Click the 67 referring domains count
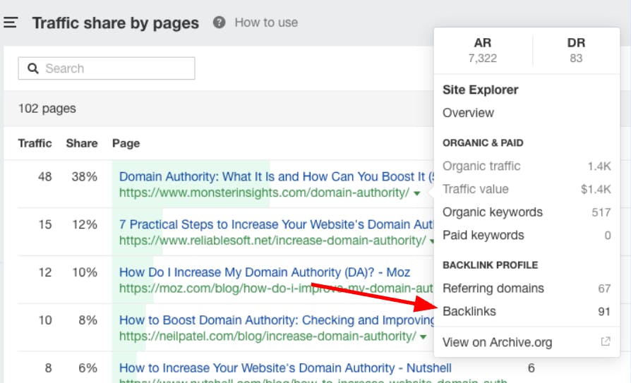Viewport: 631px width, 383px height. coord(604,289)
